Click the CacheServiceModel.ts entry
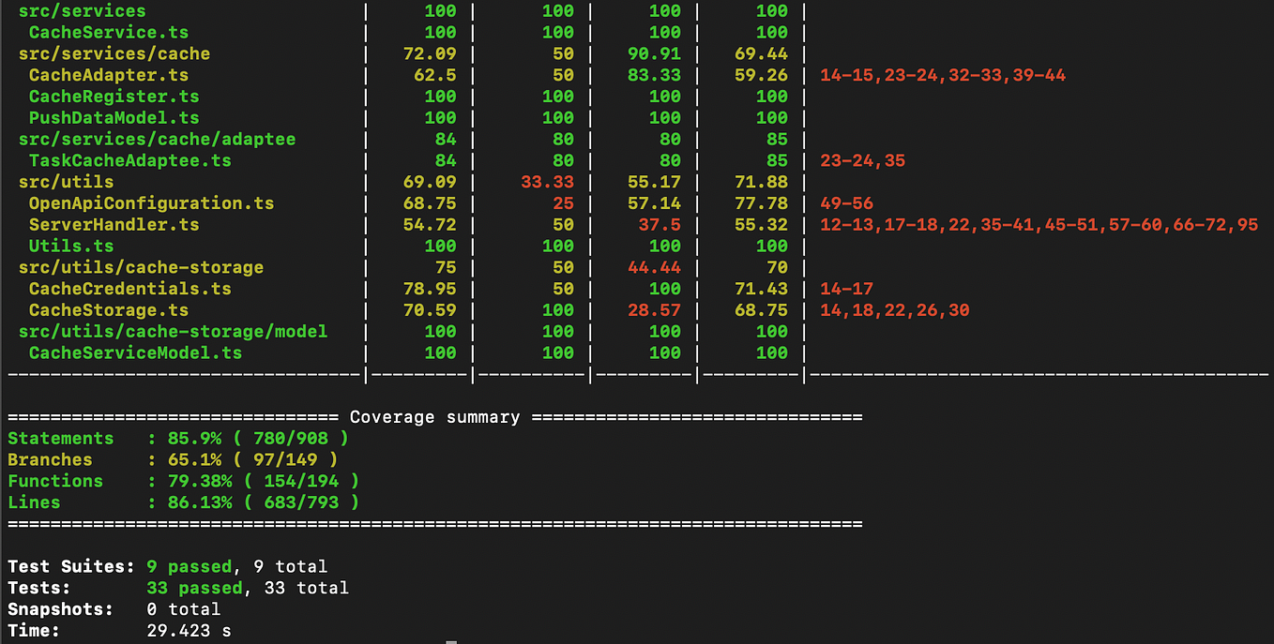The width and height of the screenshot is (1274, 644). [136, 352]
